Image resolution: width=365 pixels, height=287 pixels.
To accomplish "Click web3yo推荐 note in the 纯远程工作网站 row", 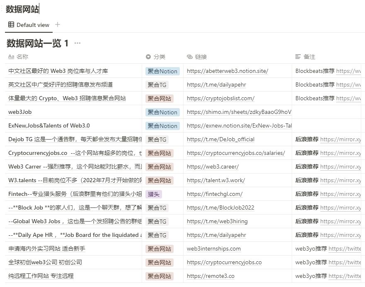I will tap(311, 276).
